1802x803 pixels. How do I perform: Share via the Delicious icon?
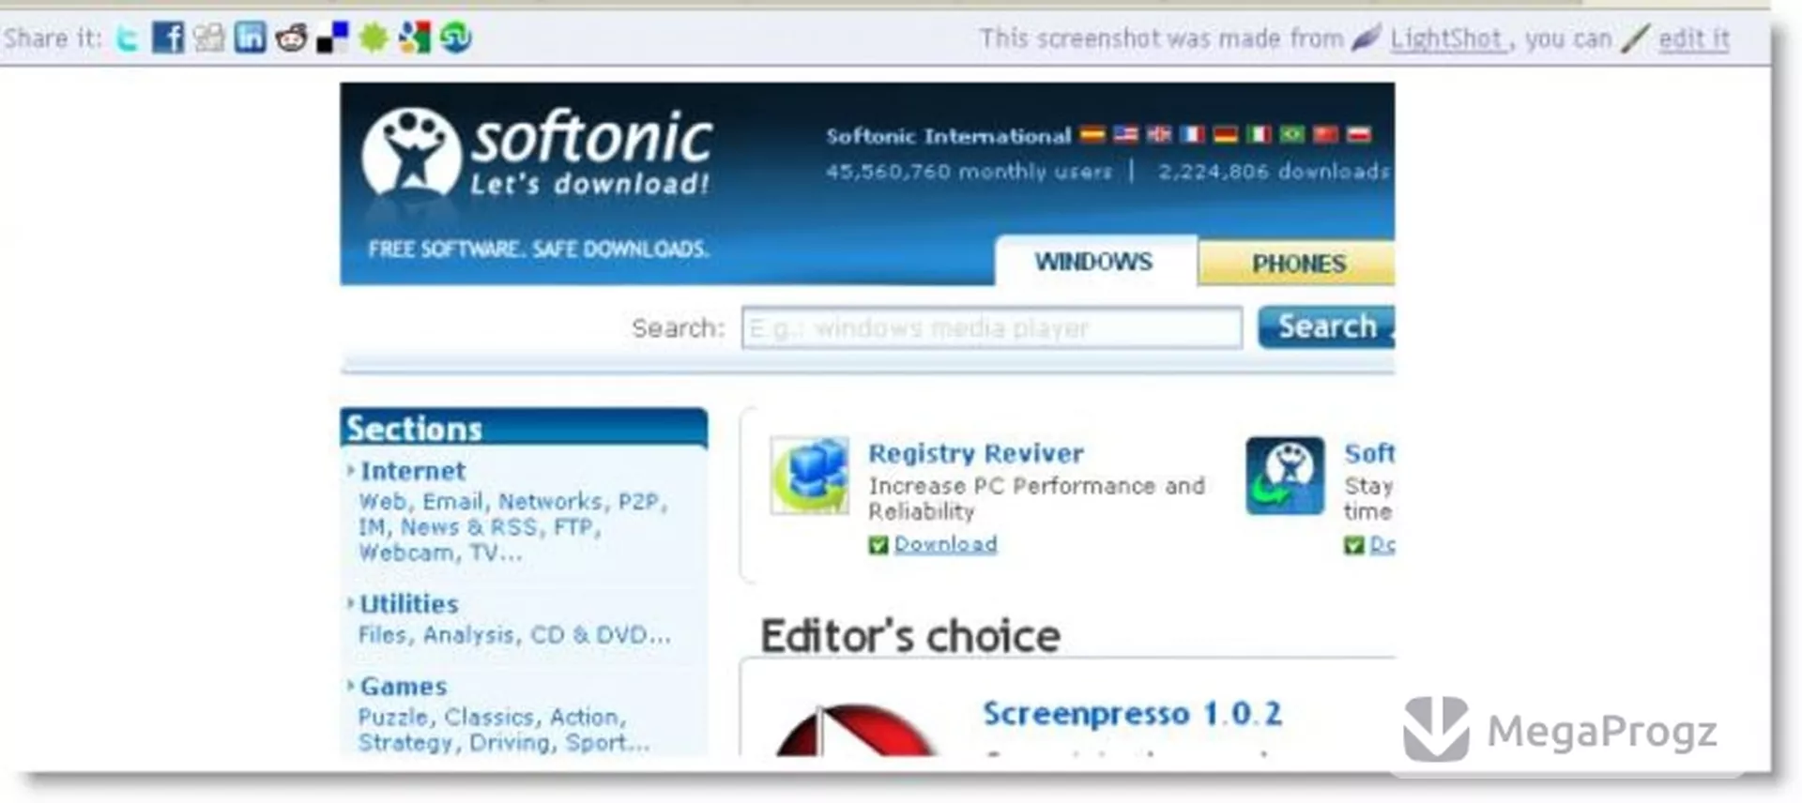pos(331,38)
